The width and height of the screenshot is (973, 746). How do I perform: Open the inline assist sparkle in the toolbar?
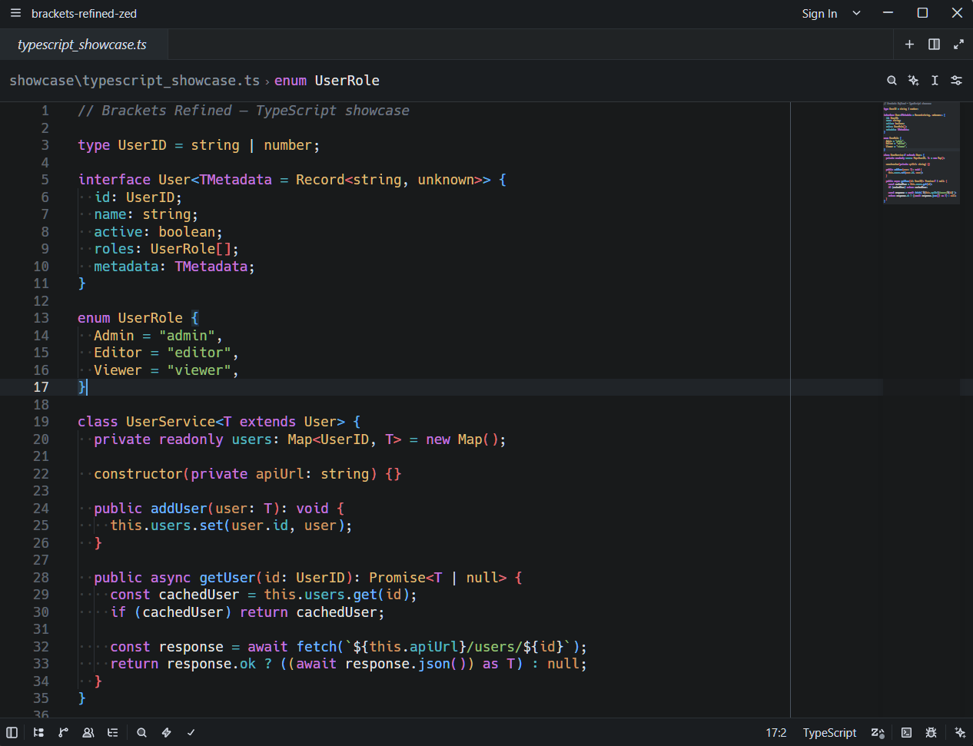click(913, 81)
